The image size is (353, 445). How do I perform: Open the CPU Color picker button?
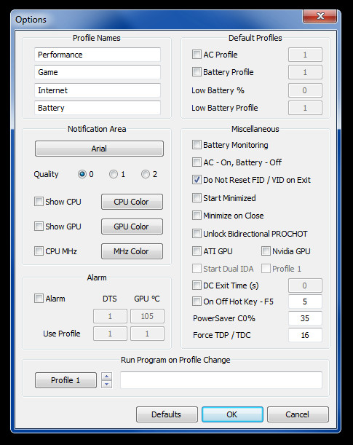coord(132,202)
